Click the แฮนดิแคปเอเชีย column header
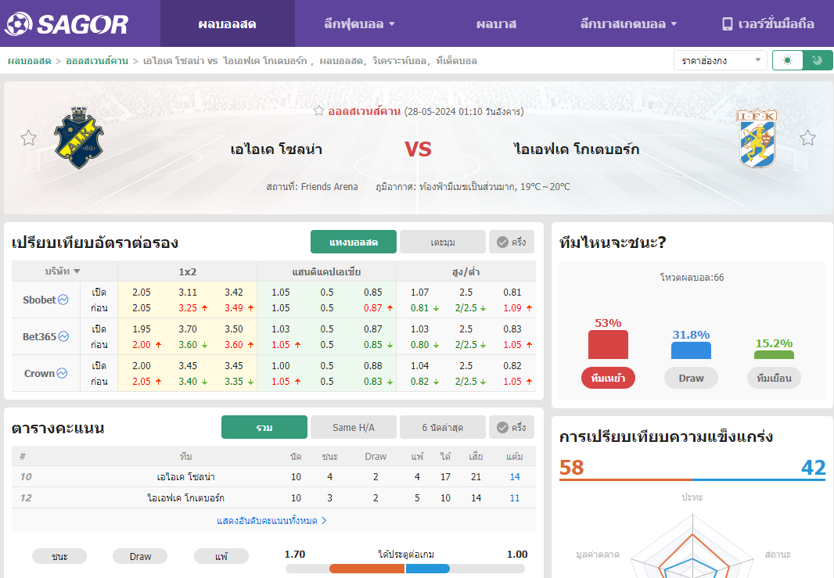 (326, 271)
